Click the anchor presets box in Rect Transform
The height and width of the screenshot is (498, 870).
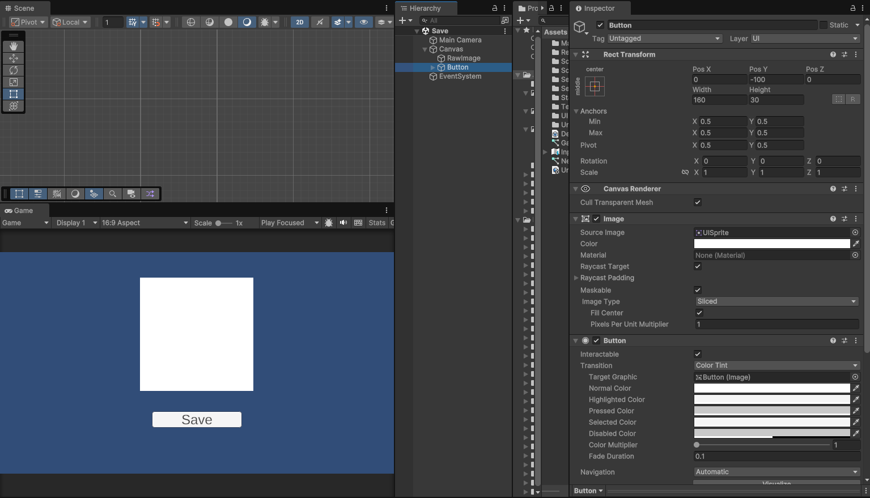[595, 87]
